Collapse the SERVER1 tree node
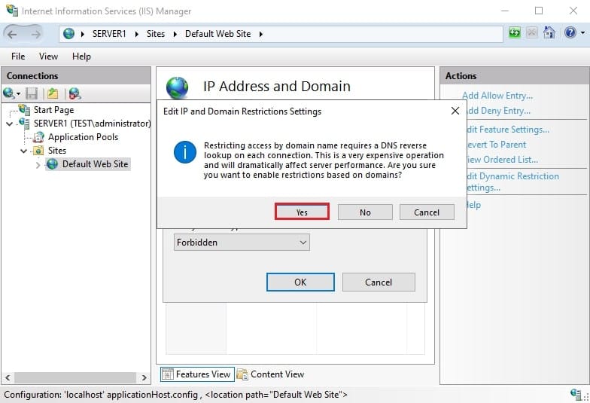Viewport: 590px width, 403px height. tap(10, 124)
